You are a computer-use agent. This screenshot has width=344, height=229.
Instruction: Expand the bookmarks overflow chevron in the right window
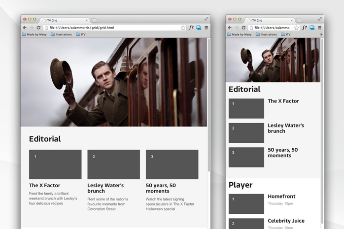(321, 34)
